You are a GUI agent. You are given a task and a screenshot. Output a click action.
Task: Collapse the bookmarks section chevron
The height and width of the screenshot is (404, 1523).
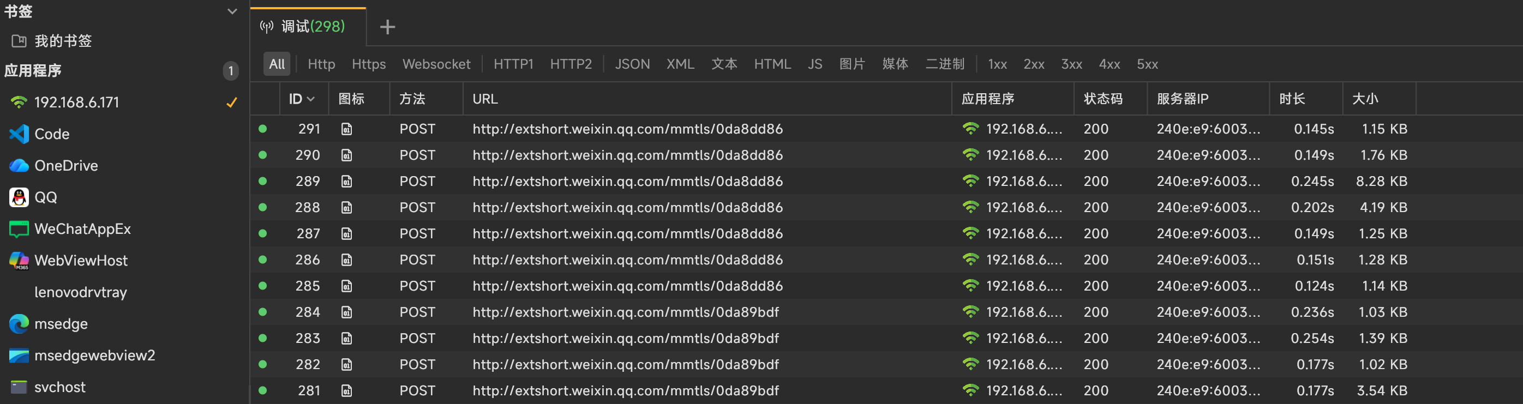coord(232,11)
